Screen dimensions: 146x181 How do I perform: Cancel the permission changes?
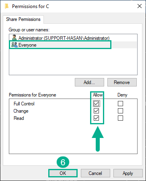coord(95,173)
